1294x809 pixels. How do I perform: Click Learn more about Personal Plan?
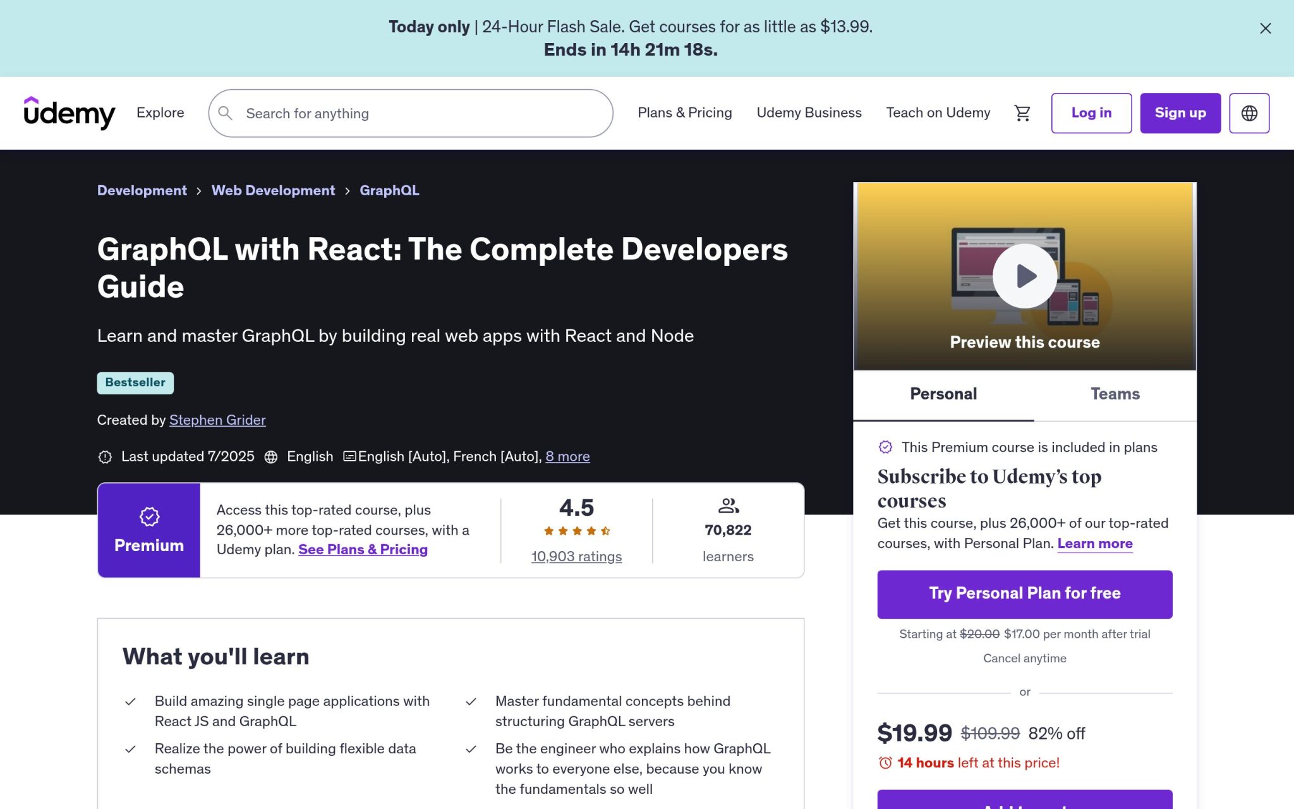(x=1095, y=544)
